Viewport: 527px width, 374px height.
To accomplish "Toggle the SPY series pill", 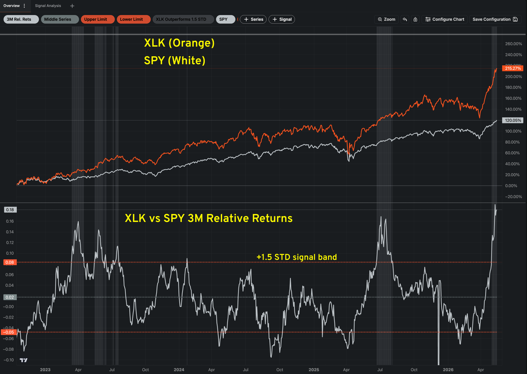I will pos(227,19).
